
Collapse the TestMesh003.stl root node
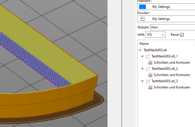tap(140, 50)
